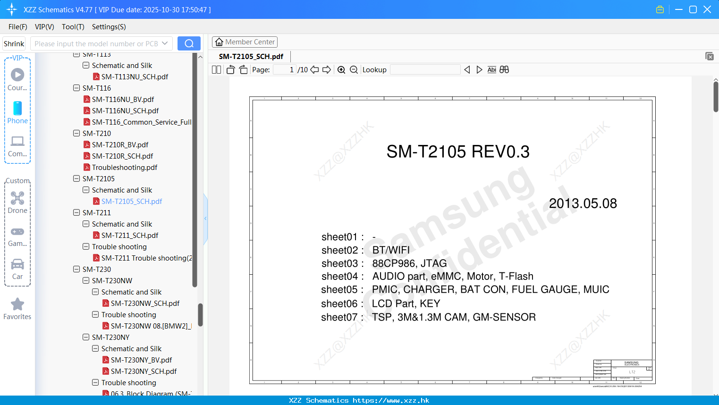Select the Game console category icon

point(17,236)
